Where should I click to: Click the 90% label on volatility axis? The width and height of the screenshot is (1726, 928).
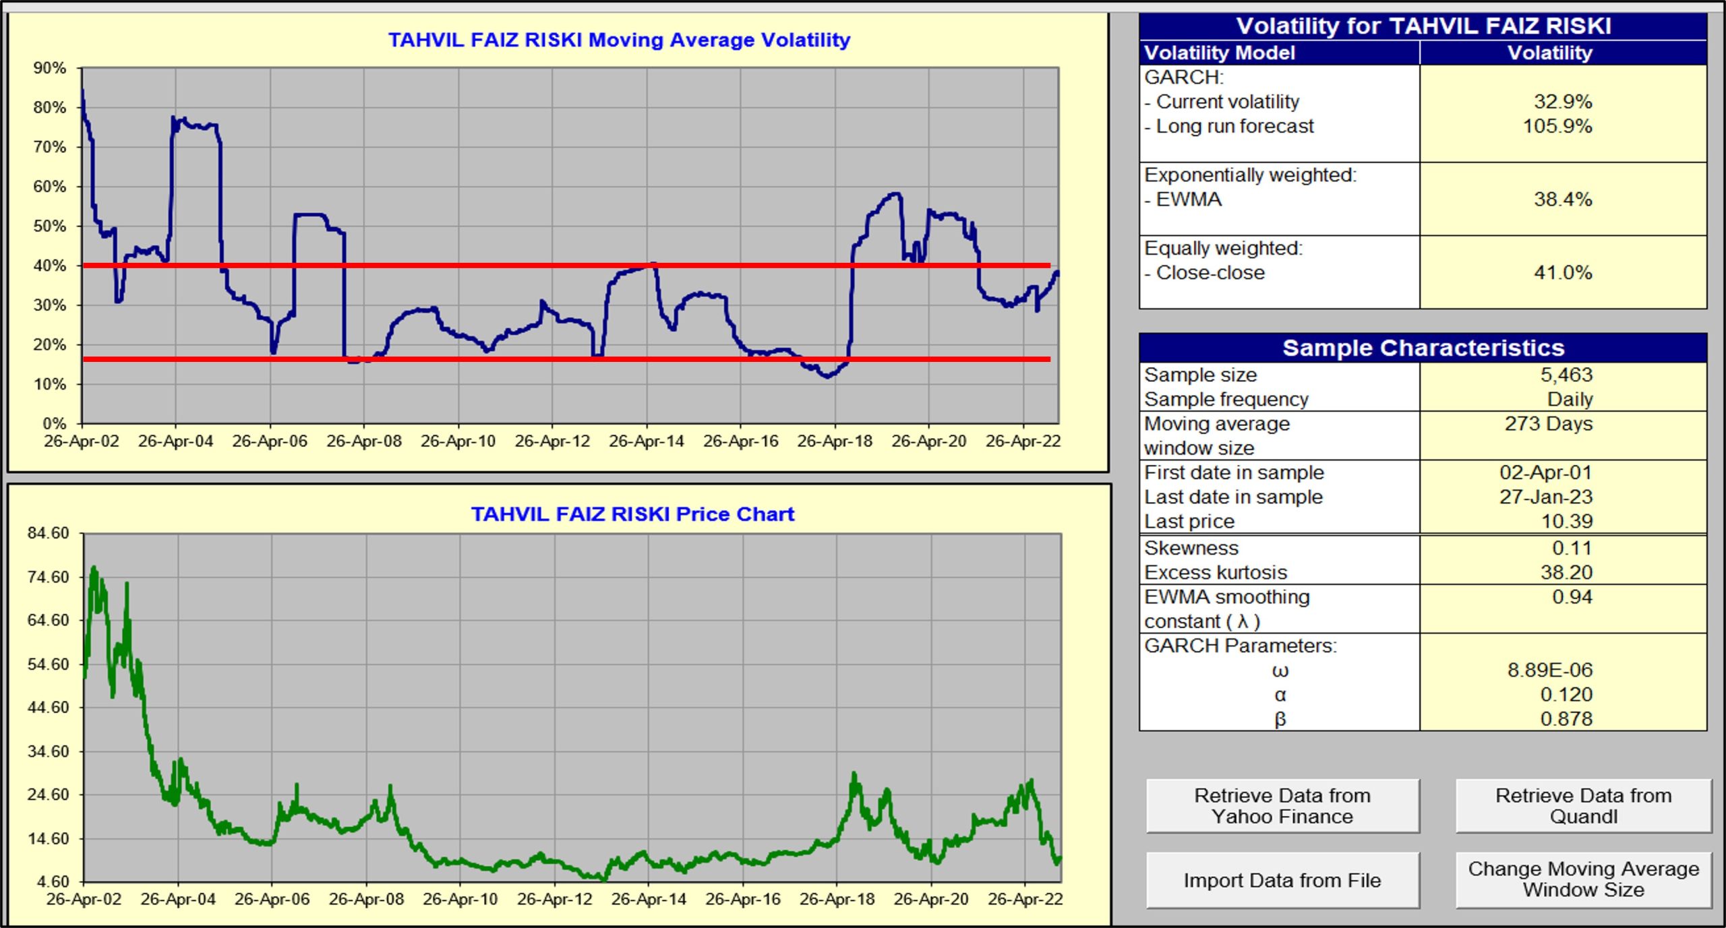click(50, 68)
